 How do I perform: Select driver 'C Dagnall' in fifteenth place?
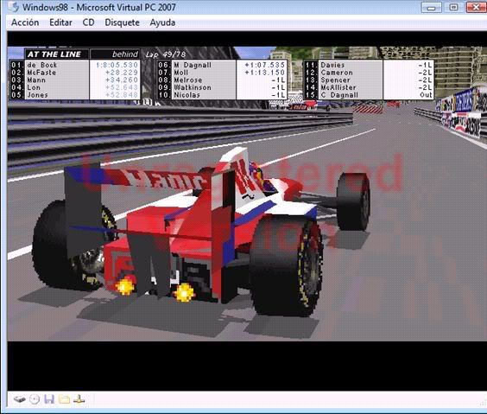(339, 95)
